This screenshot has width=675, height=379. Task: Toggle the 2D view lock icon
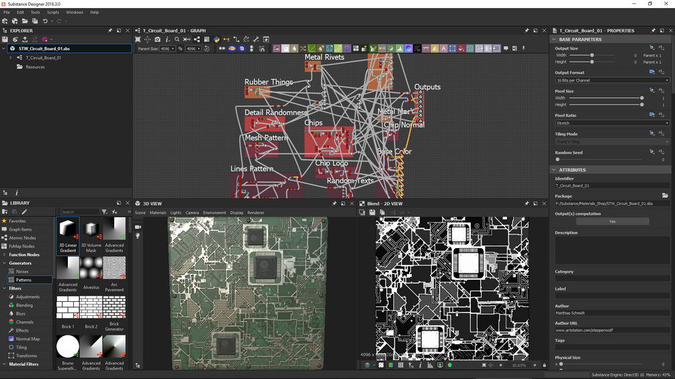(544, 366)
